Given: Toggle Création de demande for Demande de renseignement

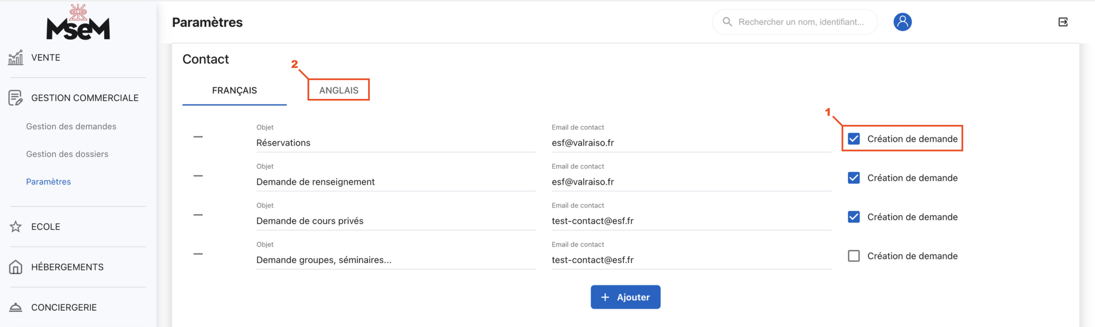Looking at the screenshot, I should (854, 178).
